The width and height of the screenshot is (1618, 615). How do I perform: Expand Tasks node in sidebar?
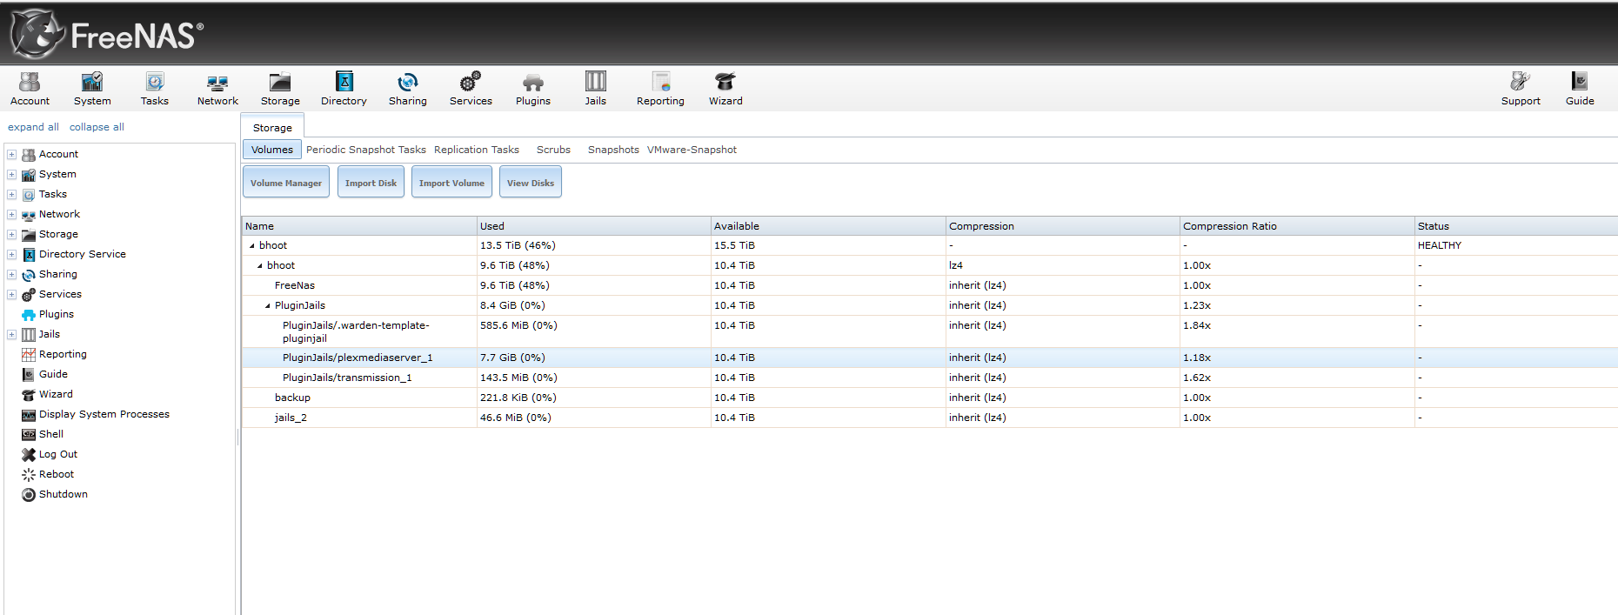(x=11, y=194)
